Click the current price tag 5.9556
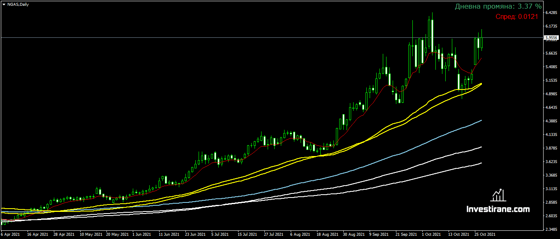Viewport: 560px width, 239px height. point(551,37)
